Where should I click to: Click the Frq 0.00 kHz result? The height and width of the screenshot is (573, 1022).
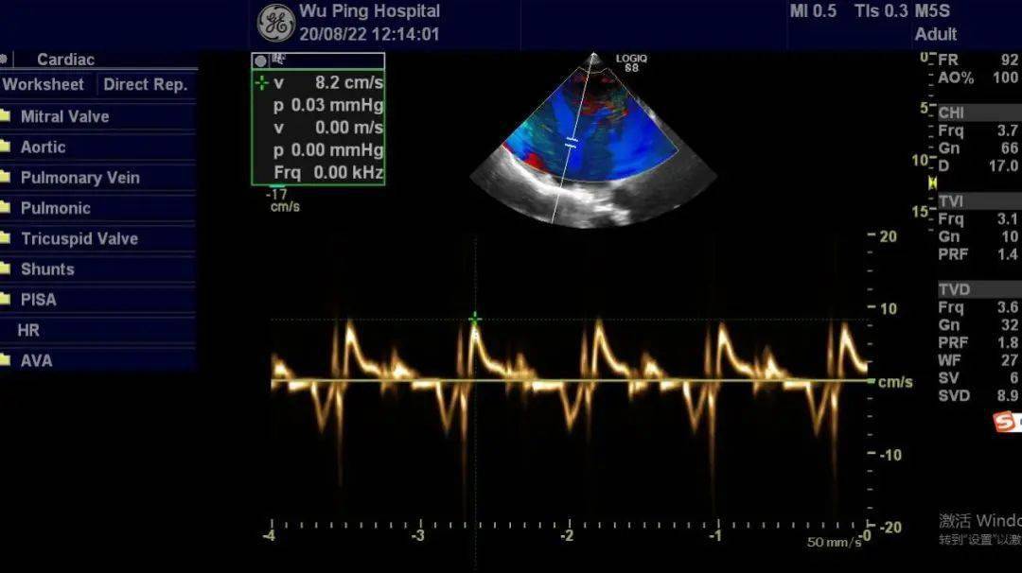click(x=327, y=172)
